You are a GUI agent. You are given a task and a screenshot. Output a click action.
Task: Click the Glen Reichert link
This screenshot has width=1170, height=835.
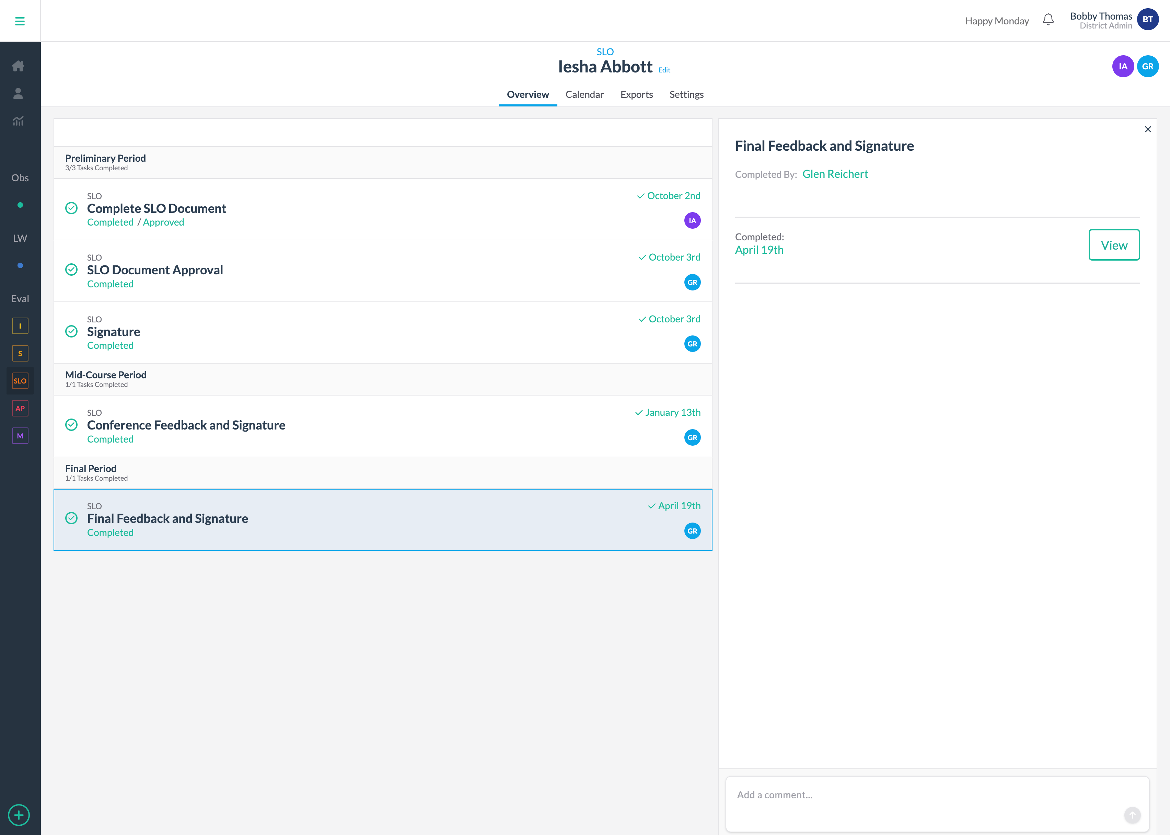click(x=835, y=174)
